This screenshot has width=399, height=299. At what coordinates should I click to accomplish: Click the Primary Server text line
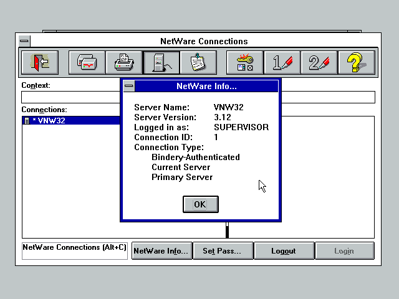tap(182, 177)
